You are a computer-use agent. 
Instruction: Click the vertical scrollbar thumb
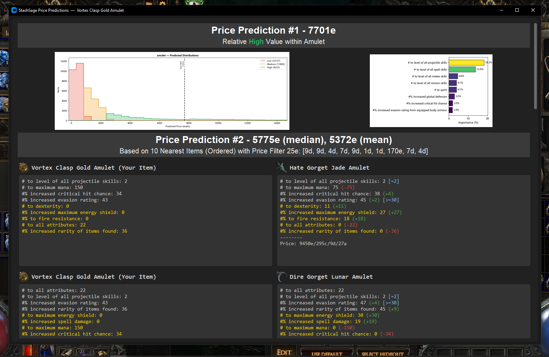pyautogui.click(x=535, y=66)
